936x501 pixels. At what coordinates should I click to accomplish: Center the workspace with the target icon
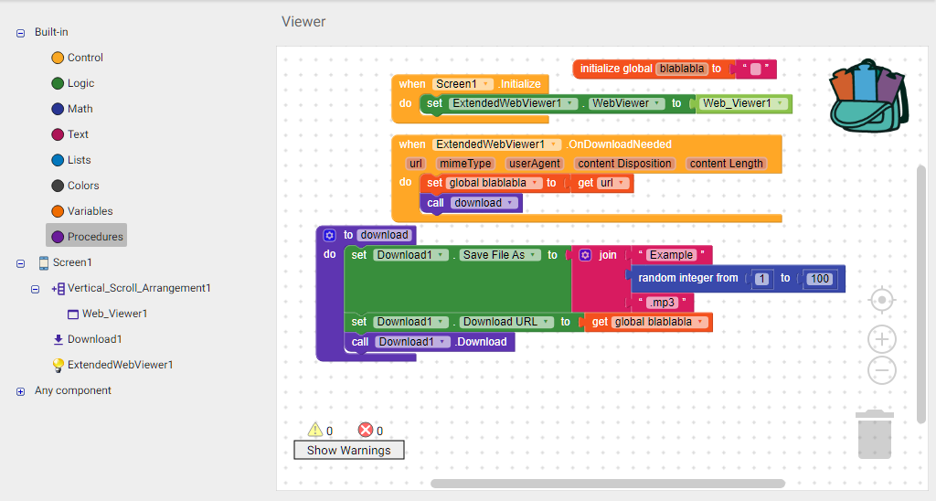click(x=881, y=300)
